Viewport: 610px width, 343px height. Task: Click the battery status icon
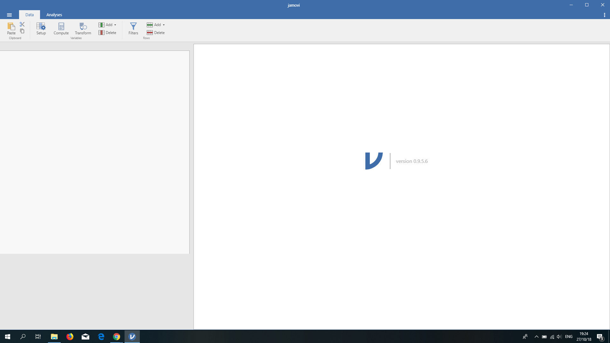click(544, 337)
